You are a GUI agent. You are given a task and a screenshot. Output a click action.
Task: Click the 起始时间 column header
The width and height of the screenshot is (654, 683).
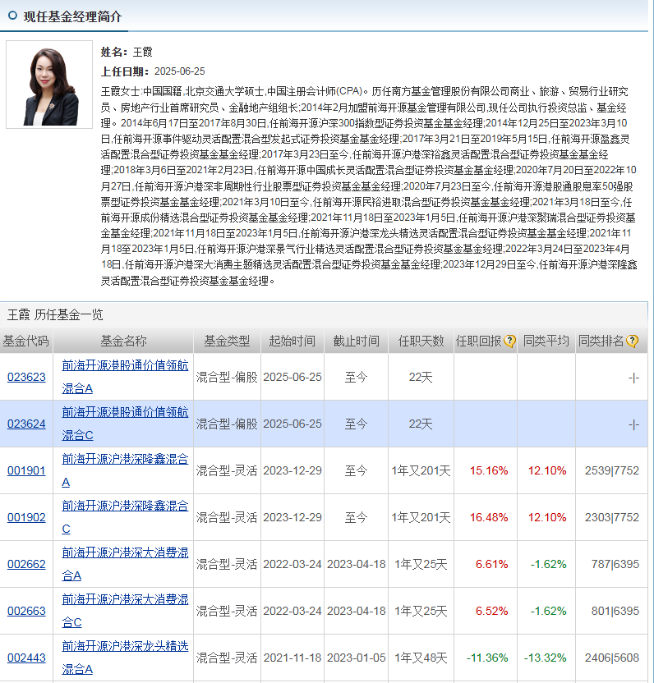(x=292, y=341)
